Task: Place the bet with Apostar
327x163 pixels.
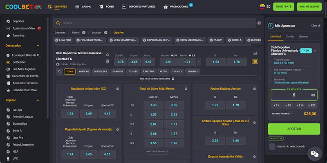Action: coord(294,129)
